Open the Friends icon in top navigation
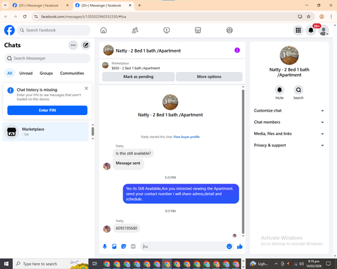337x269 pixels. point(135,30)
